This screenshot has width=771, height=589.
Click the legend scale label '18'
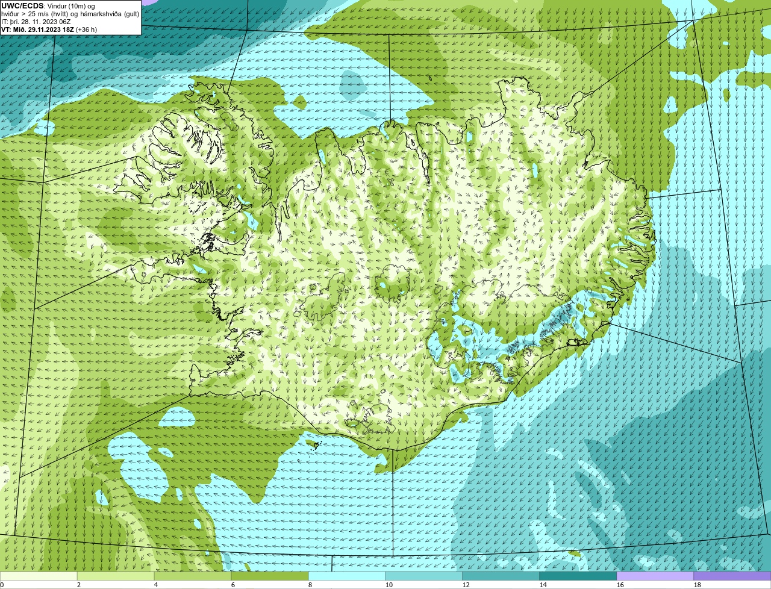(698, 585)
